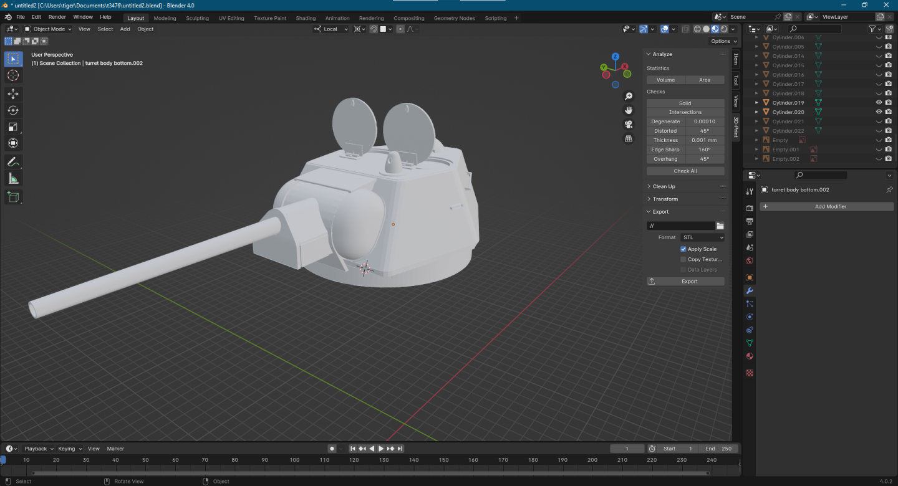898x486 pixels.
Task: Toggle camera view icon in viewport
Action: pos(629,124)
